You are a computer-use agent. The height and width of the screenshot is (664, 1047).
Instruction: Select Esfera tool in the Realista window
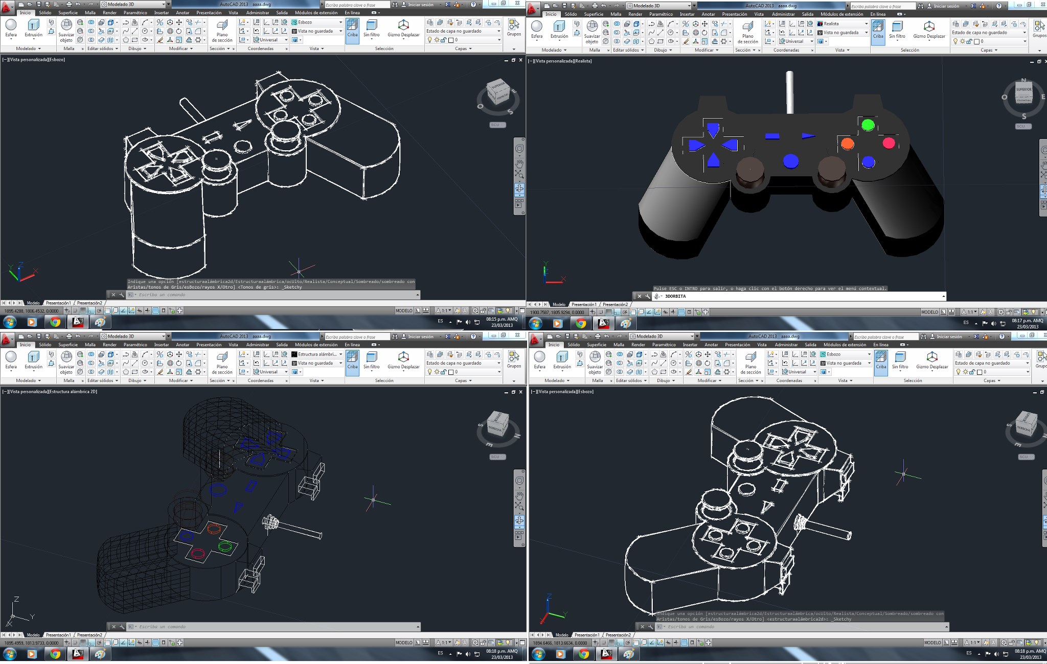click(536, 29)
